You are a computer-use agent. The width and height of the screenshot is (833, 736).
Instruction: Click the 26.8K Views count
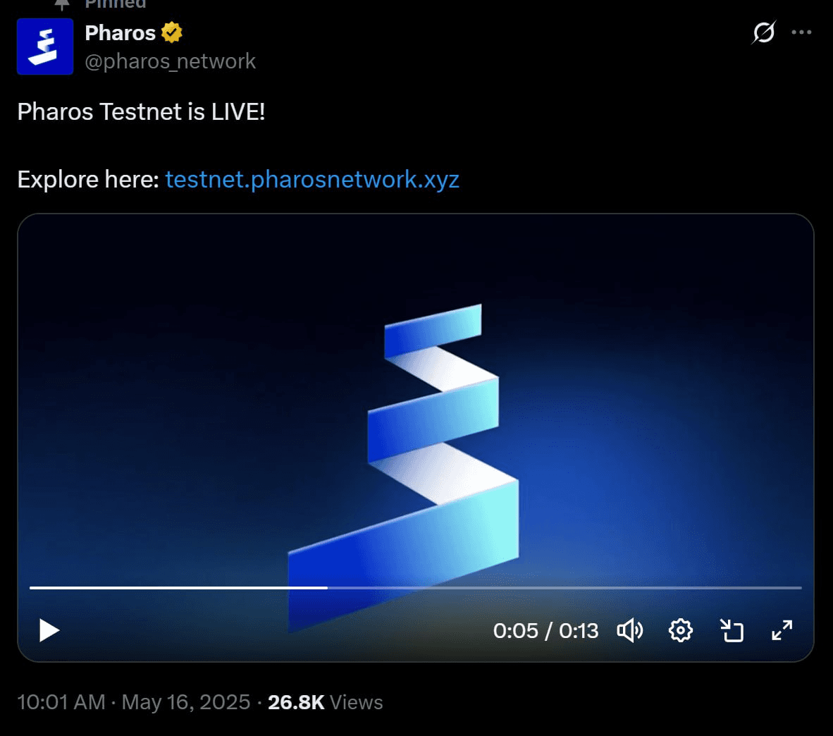[325, 702]
